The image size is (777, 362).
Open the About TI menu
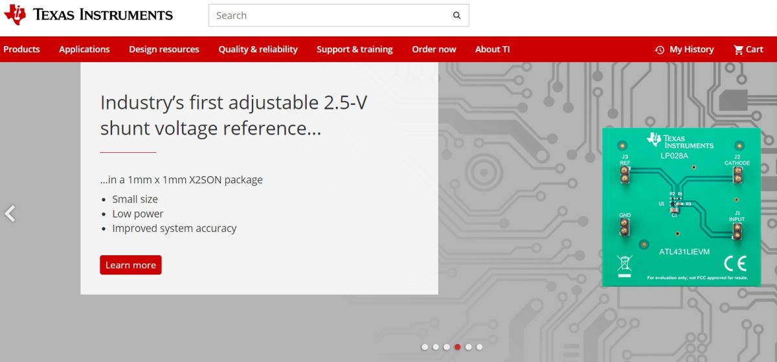[x=492, y=49]
